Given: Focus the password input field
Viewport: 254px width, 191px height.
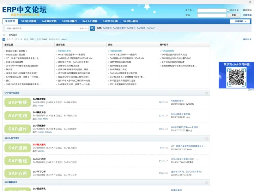Looking at the screenshot, I should pos(212,15).
